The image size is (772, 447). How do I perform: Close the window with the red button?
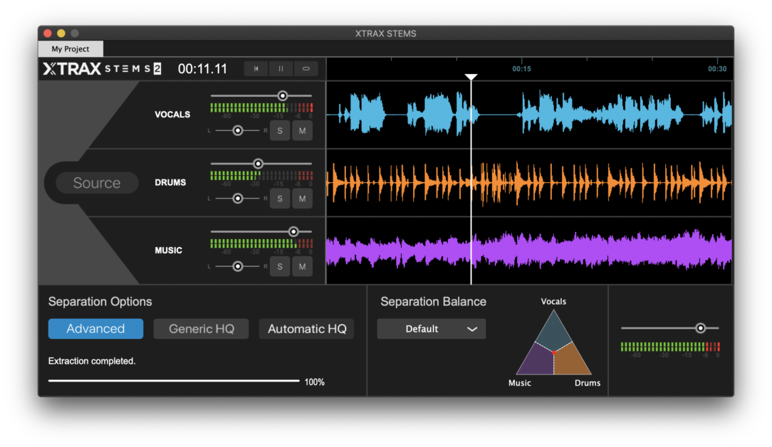coord(48,33)
